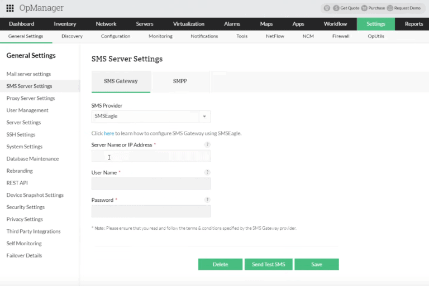This screenshot has height=286, width=429.
Task: Open REST API in sidebar
Action: coord(17,183)
